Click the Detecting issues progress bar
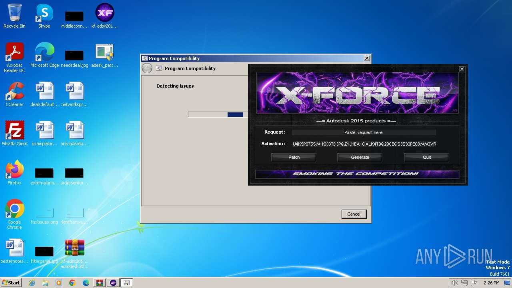This screenshot has height=288, width=512. pos(218,115)
